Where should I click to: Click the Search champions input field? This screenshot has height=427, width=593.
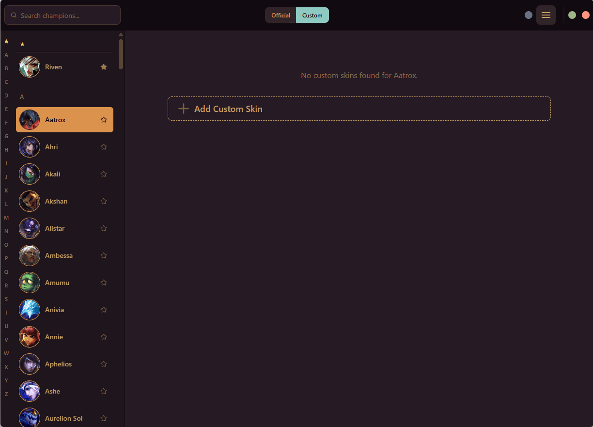pos(62,15)
